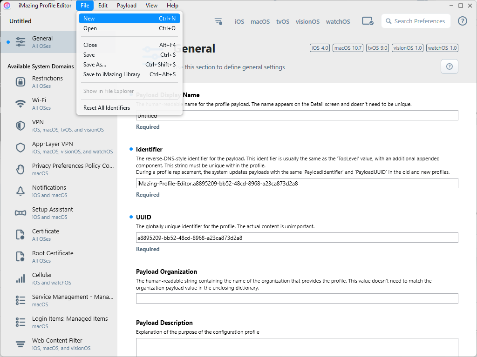
Task: Click the Available System Domains heading
Action: [x=41, y=66]
